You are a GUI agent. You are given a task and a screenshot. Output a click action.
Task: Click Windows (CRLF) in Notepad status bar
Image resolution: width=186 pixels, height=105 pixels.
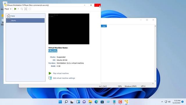click(x=130, y=86)
